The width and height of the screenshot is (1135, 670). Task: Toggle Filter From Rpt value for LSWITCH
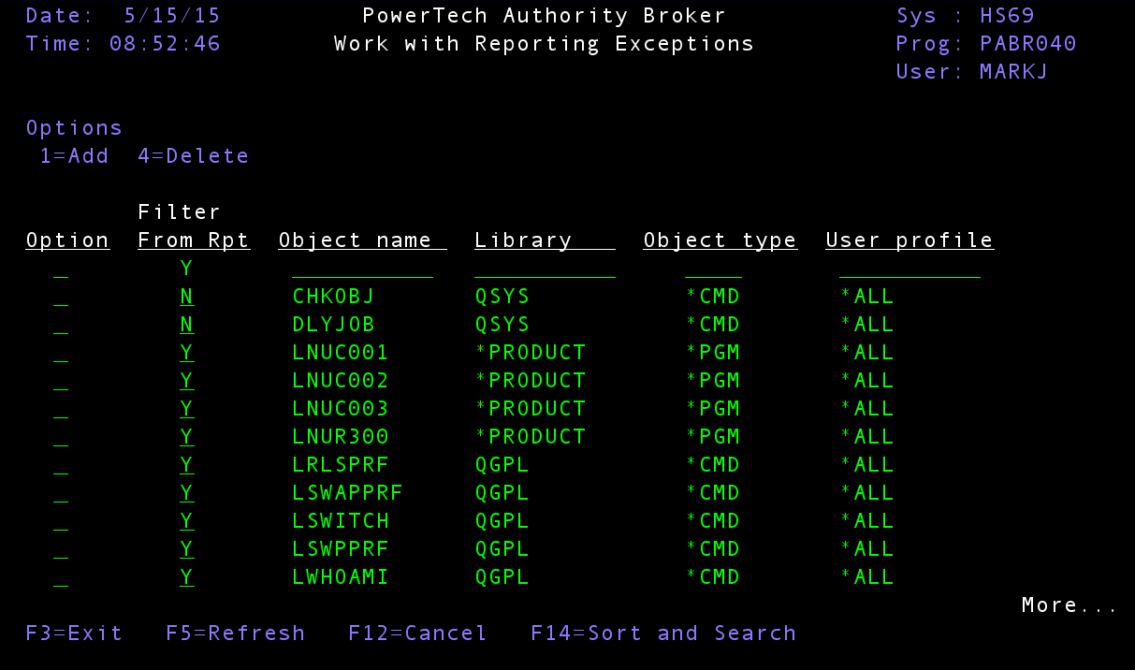187,521
